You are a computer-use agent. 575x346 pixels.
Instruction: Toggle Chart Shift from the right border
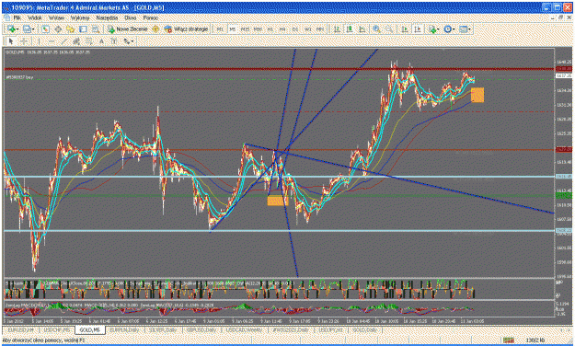pos(418,29)
